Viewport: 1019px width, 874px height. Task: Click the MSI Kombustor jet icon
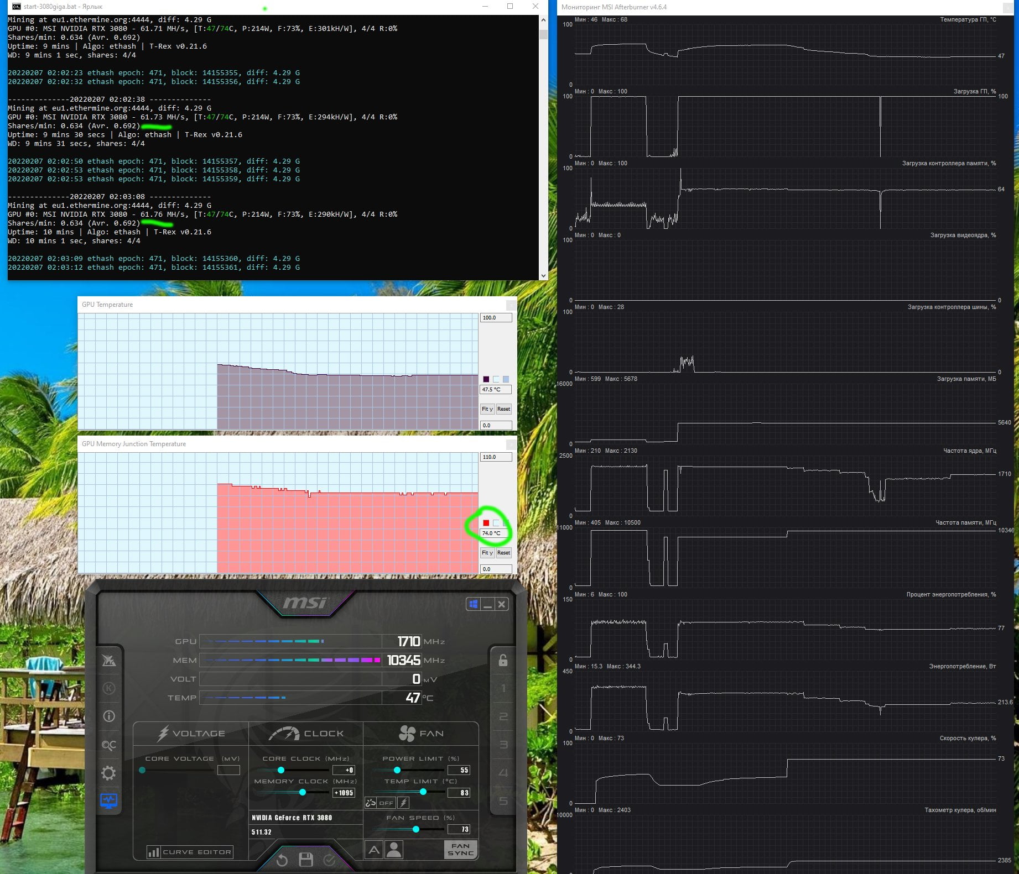109,660
